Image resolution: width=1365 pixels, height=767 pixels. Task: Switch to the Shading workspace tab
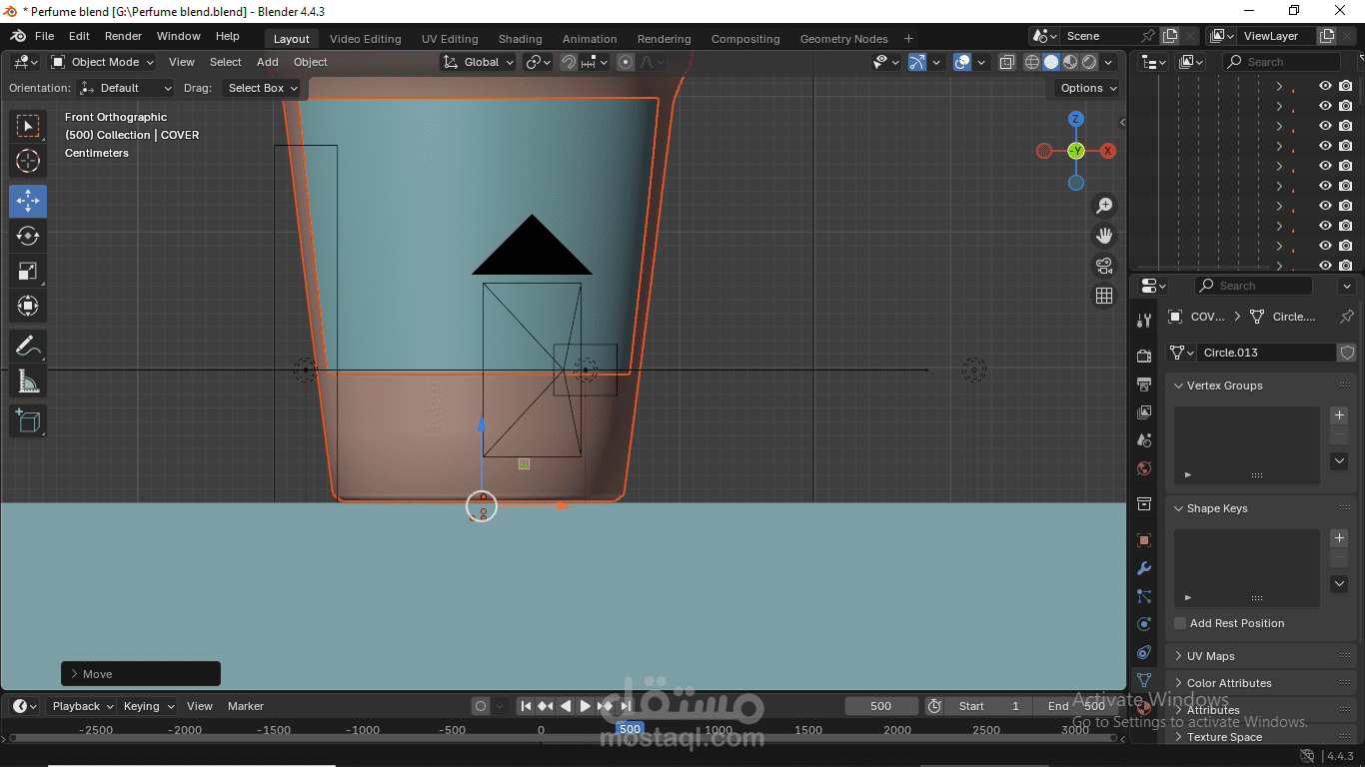click(520, 39)
